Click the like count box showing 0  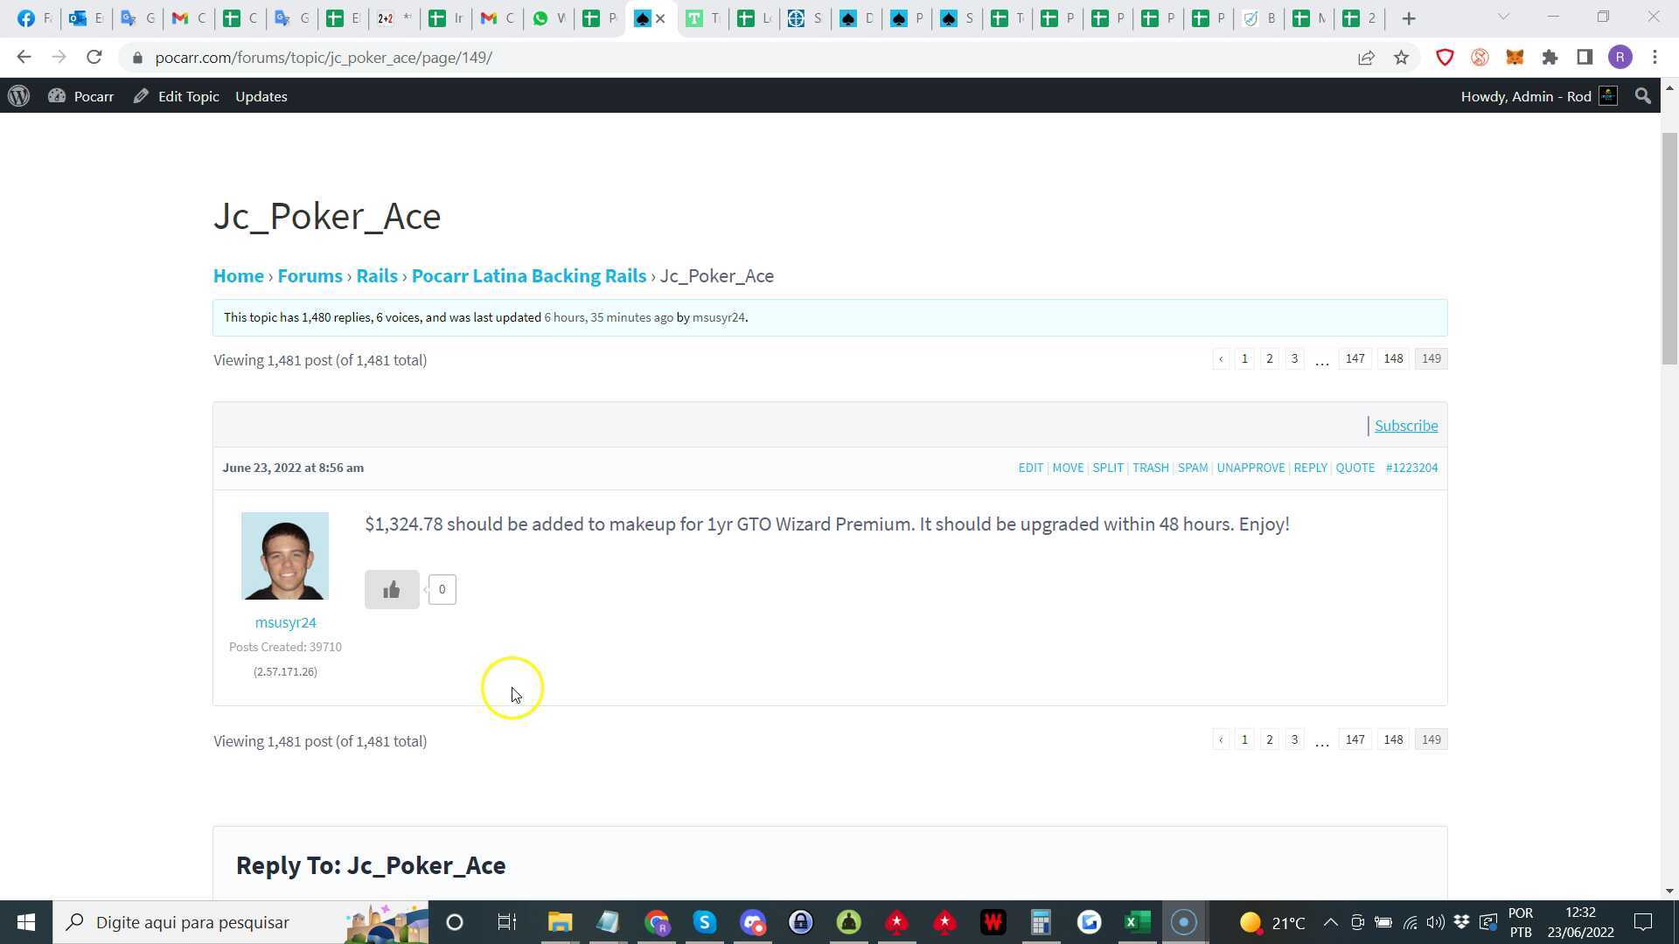[442, 590]
